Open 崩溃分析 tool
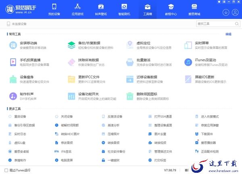This screenshot has width=242, height=174. [x=111, y=125]
